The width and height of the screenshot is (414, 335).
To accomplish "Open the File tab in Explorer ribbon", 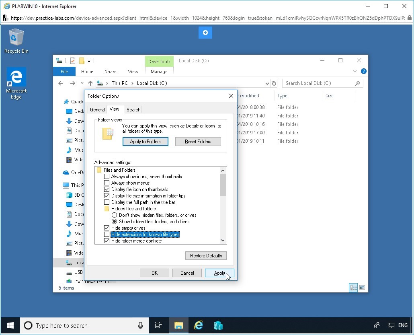I will (x=64, y=72).
